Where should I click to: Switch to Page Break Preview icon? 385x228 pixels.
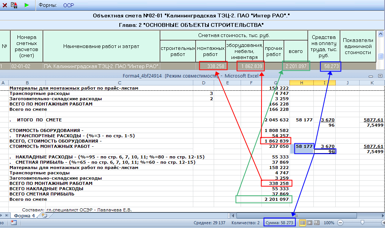(317, 223)
